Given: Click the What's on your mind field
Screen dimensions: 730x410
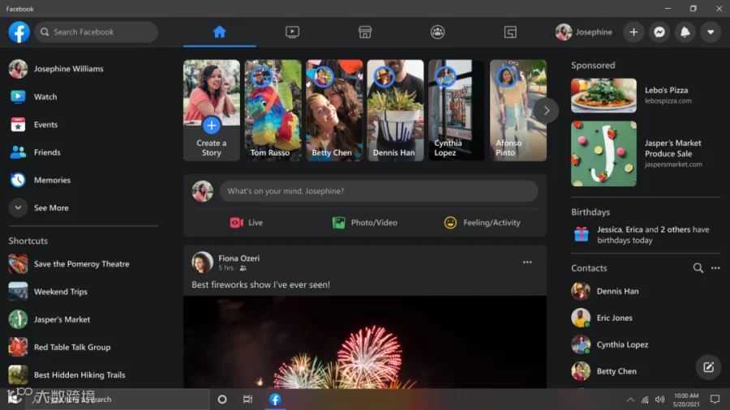Looking at the screenshot, I should click(x=379, y=191).
